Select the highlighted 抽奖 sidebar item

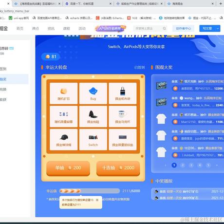[x=14, y=79]
